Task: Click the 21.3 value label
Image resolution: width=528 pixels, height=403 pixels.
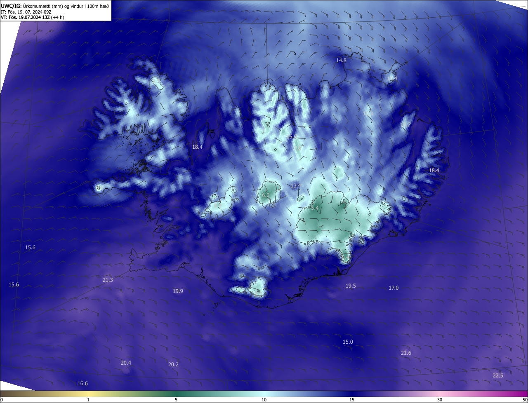Action: point(108,280)
